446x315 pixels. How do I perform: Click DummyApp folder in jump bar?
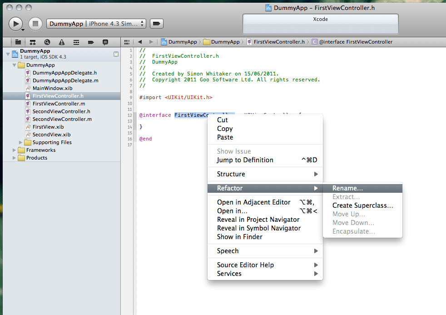tap(222, 42)
